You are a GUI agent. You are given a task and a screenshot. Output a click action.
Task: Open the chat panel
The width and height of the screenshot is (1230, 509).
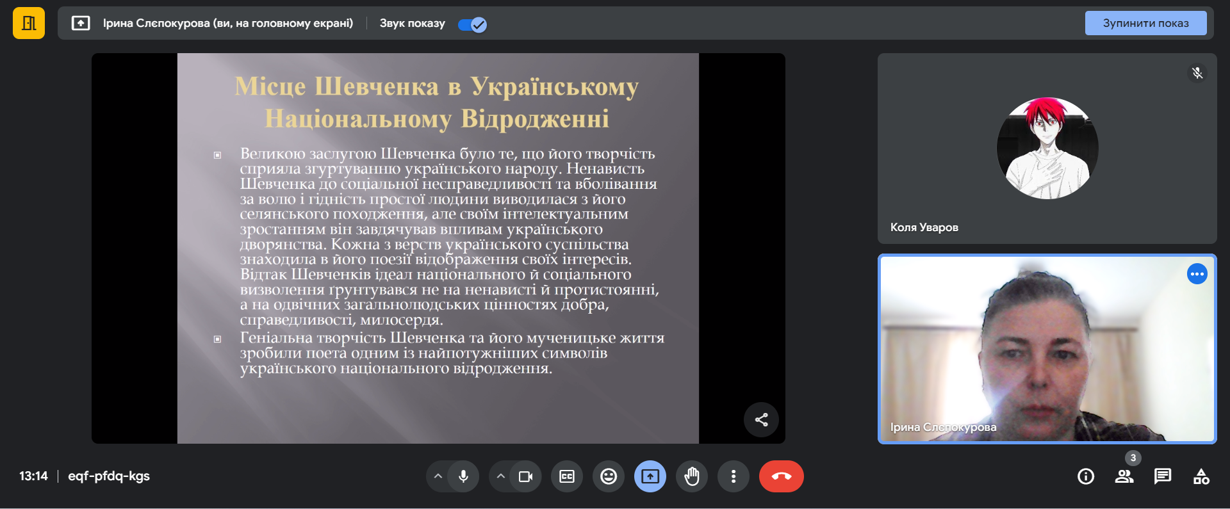point(1163,476)
